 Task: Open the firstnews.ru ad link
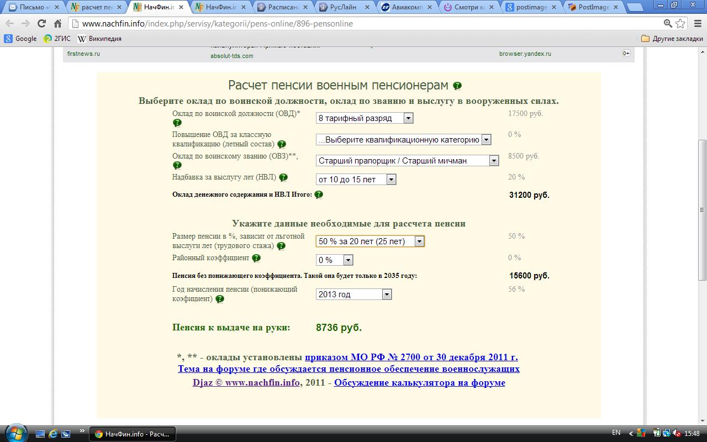pyautogui.click(x=83, y=54)
